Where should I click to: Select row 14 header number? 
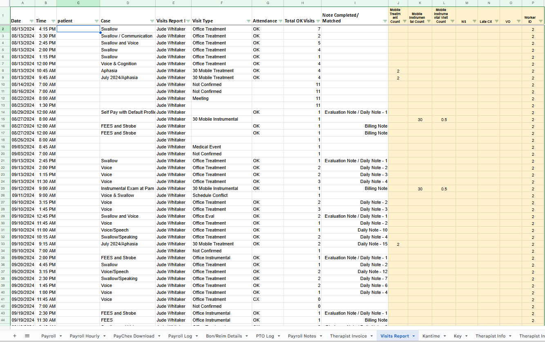point(5,112)
